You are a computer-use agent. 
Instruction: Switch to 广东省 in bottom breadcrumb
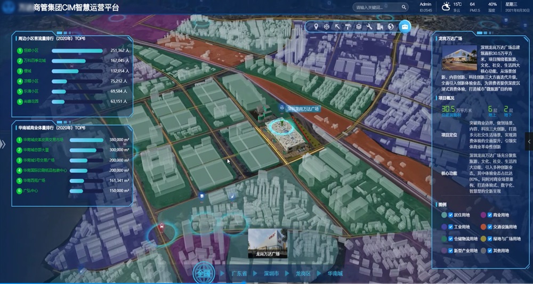point(239,273)
